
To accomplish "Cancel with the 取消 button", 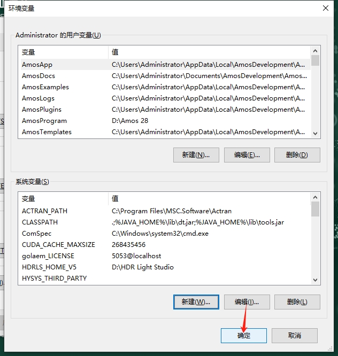I will (294, 336).
